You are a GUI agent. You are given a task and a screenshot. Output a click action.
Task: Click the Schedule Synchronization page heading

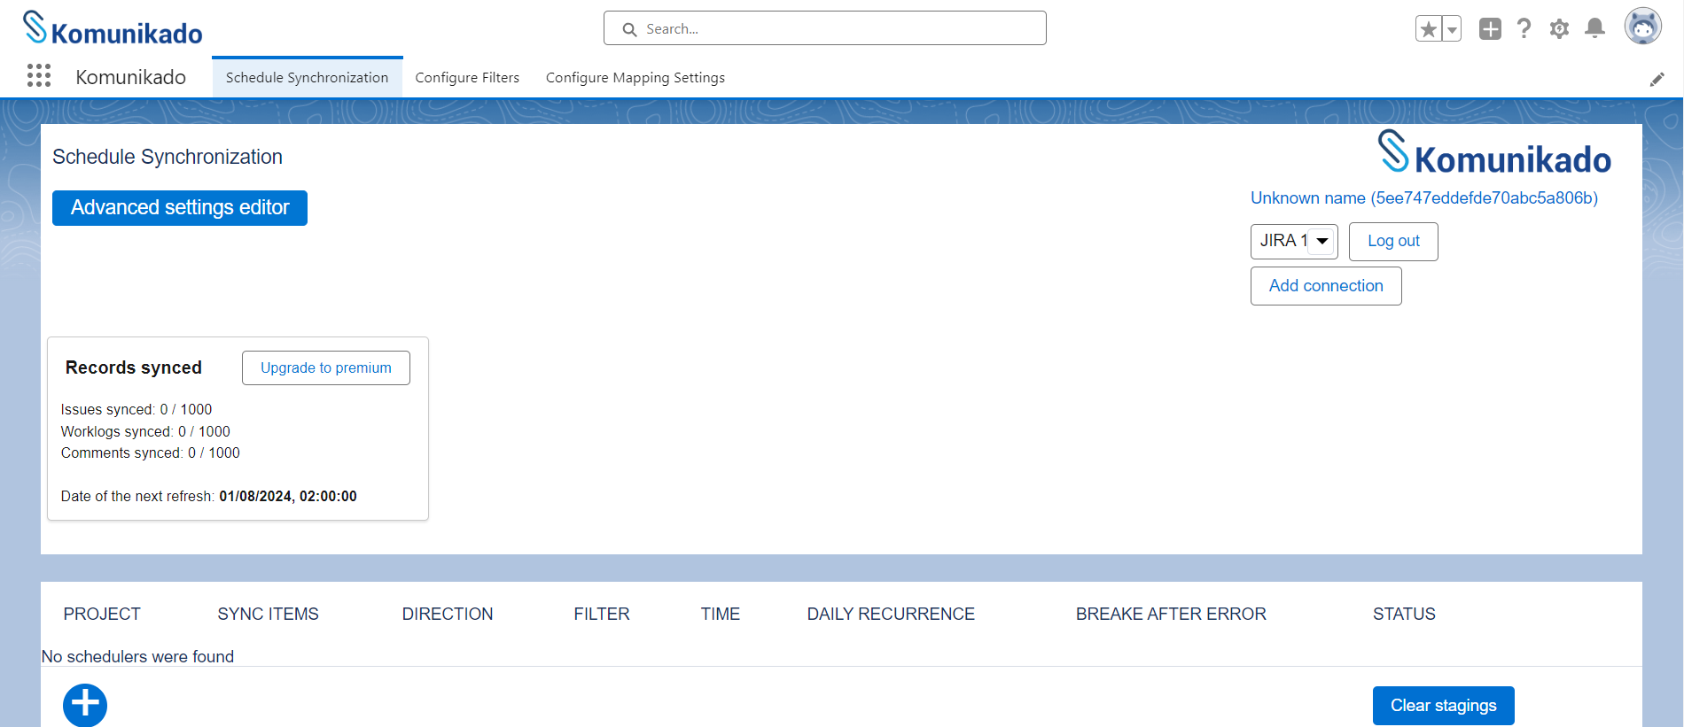click(168, 157)
